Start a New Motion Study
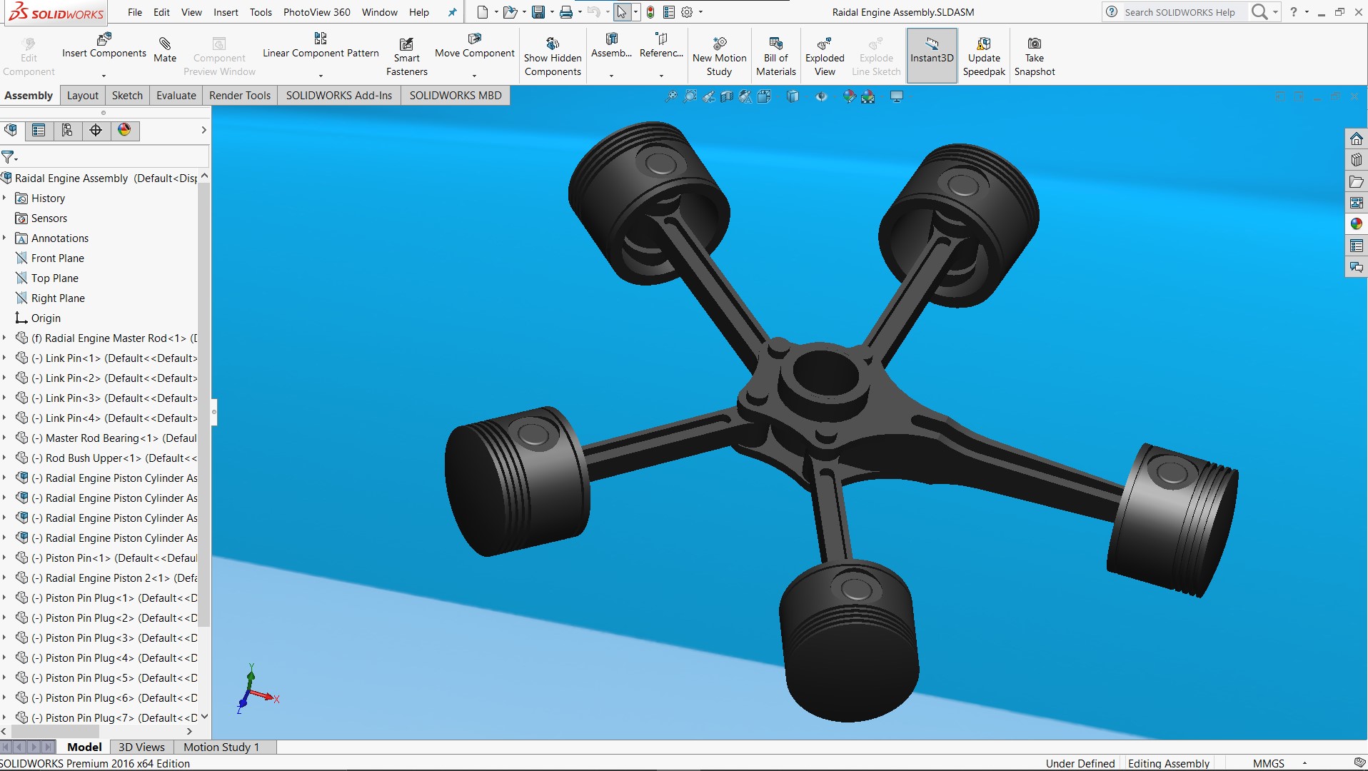This screenshot has height=771, width=1368. tap(719, 56)
